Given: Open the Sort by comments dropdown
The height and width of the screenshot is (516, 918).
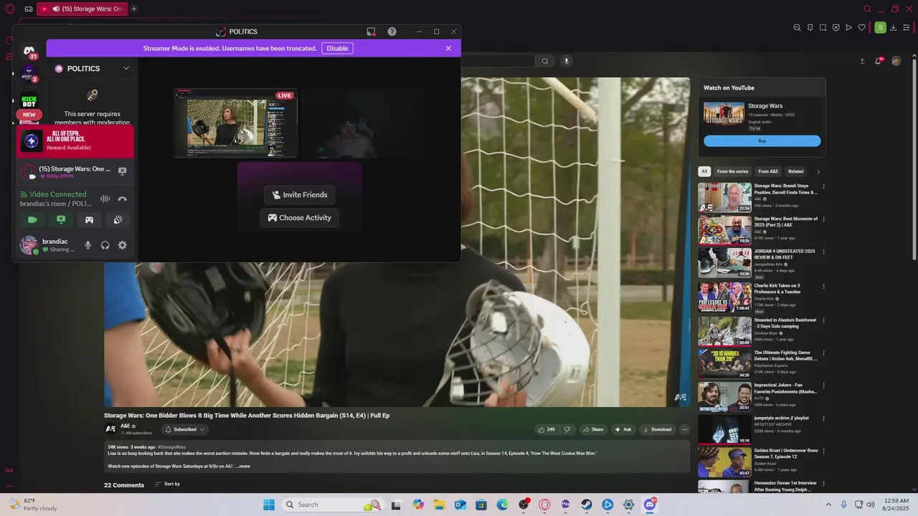Looking at the screenshot, I should [168, 484].
